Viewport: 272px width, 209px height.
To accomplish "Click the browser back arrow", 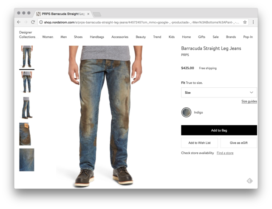I will pos(19,22).
